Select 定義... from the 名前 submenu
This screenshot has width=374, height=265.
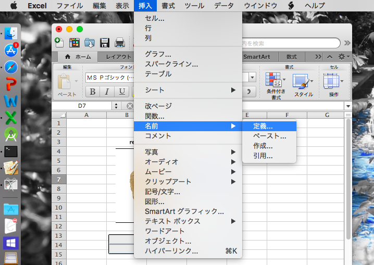(x=263, y=126)
